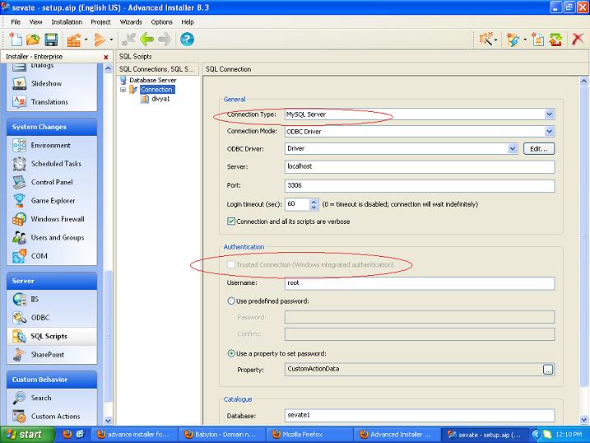Click the green forward arrow icon

165,40
